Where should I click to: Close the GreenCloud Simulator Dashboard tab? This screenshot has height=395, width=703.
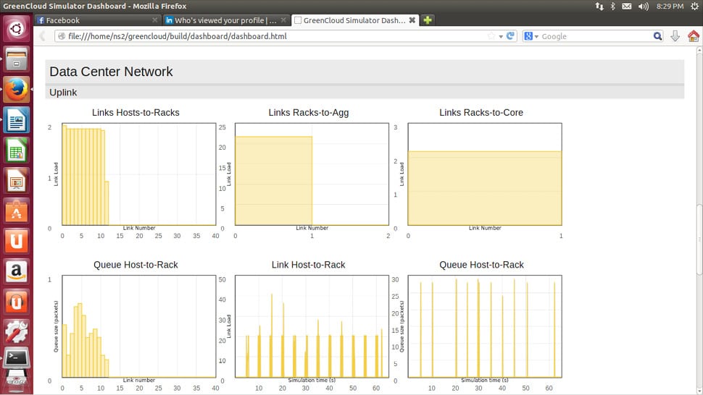[x=412, y=20]
